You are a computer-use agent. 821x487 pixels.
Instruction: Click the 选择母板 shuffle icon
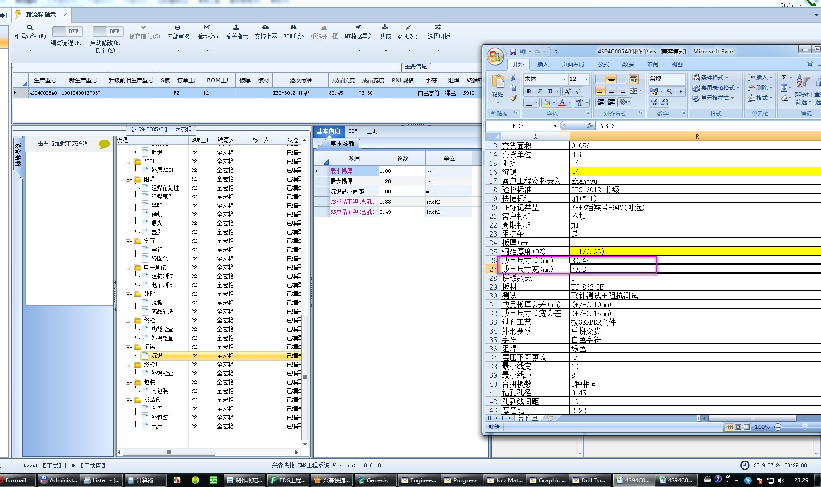(438, 27)
